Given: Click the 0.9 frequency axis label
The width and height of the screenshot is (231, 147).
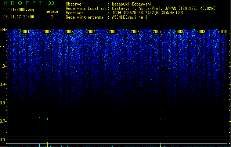Looking at the screenshot, I should coord(3,85).
